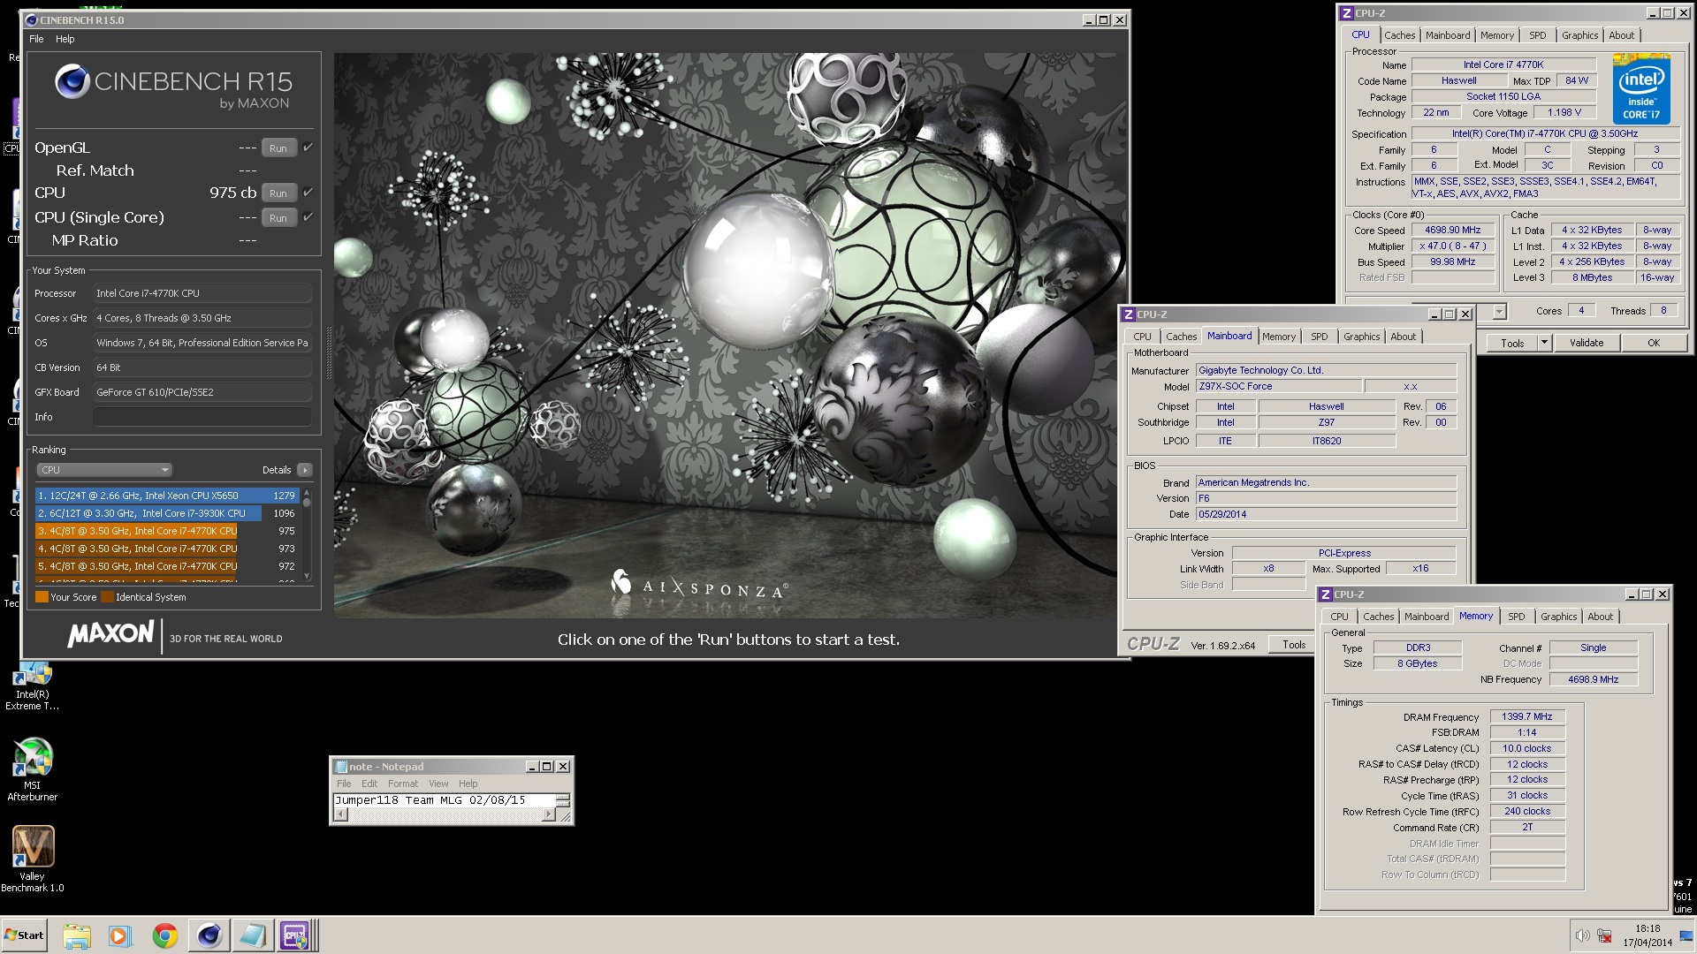This screenshot has height=954, width=1697.
Task: Open SPD tab in Mainboard CPU-Z window
Action: click(x=1319, y=337)
